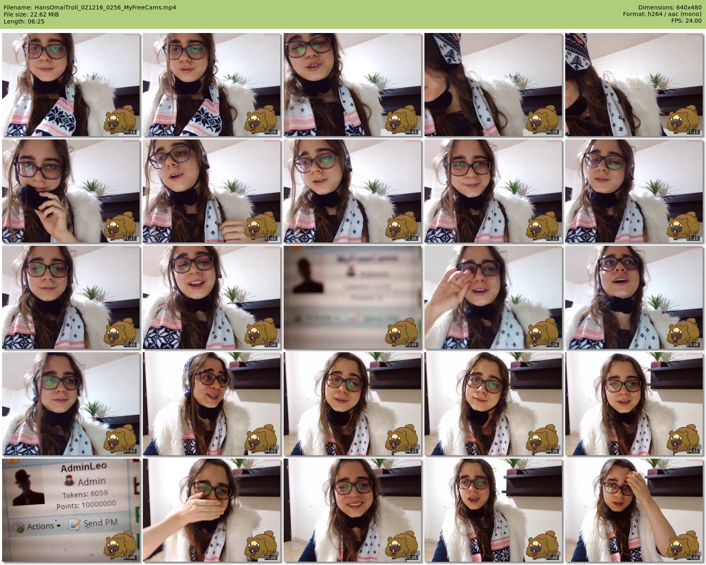Open the thumbnail at timestamp 03:24

[493, 297]
